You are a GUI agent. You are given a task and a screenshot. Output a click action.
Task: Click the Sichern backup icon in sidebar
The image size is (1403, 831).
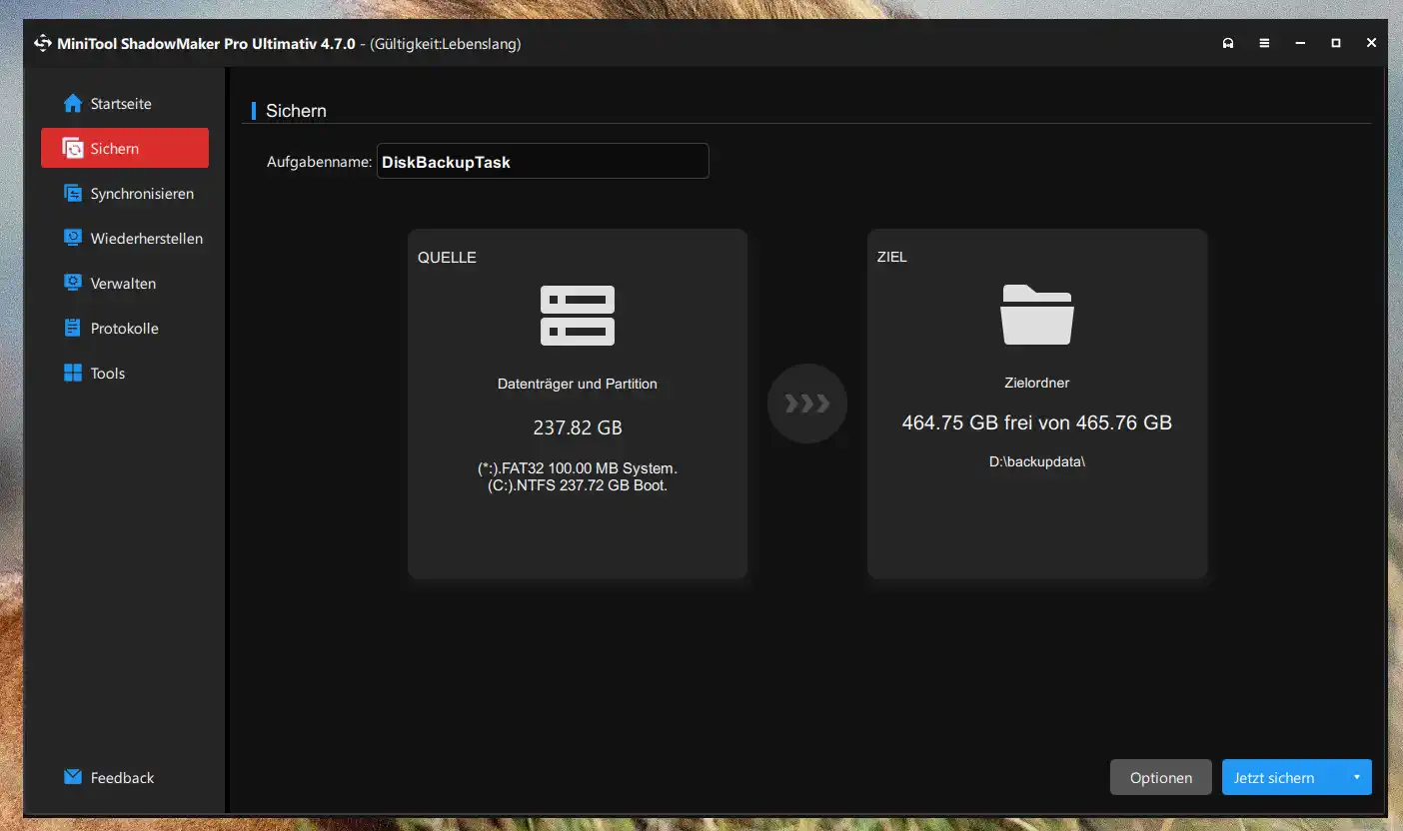tap(72, 149)
